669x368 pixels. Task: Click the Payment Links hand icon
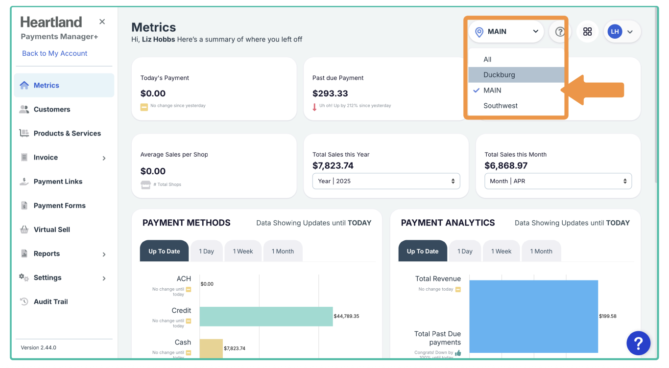(x=24, y=182)
